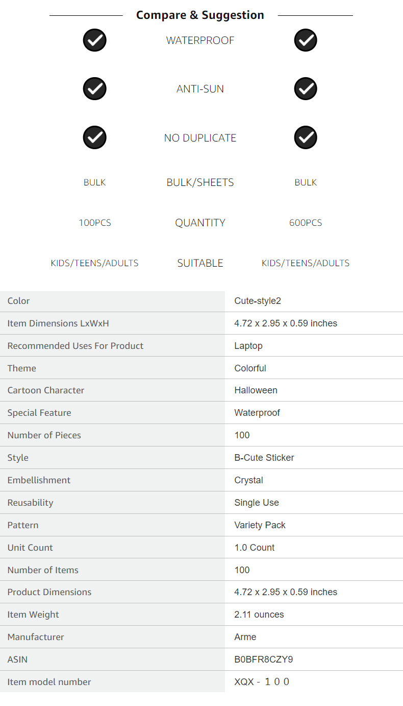Click the Manufacturer value Arme
Image resolution: width=403 pixels, height=706 pixels.
[x=245, y=637]
